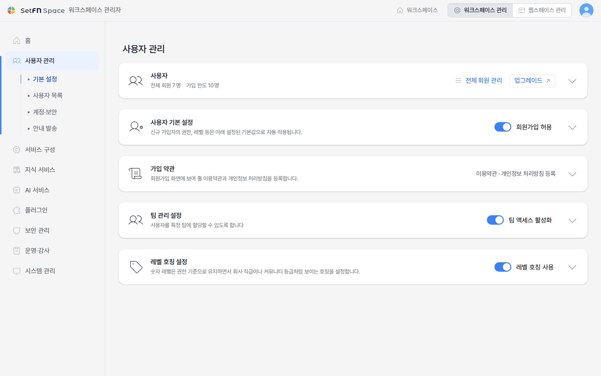The height and width of the screenshot is (376, 601).
Task: Click the scroll document icon in 가입 약관 card
Action: (135, 174)
